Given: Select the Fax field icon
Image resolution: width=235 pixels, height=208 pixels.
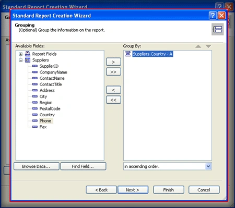Looking at the screenshot, I should [x=35, y=127].
